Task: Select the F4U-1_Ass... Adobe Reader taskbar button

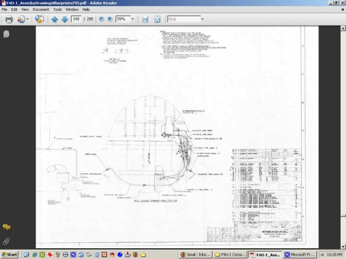Action: pyautogui.click(x=265, y=255)
